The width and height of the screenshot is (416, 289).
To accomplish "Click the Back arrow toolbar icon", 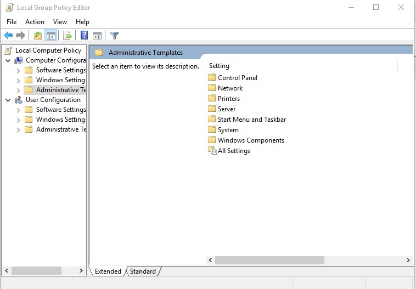I will (8, 35).
